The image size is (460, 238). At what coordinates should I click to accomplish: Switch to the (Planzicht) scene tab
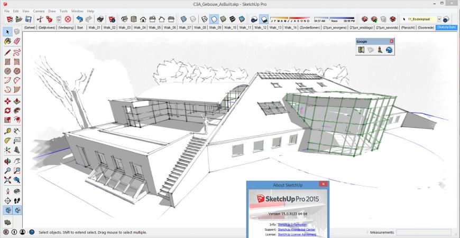pyautogui.click(x=408, y=27)
